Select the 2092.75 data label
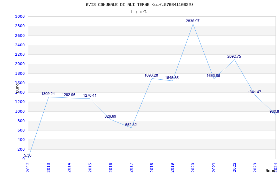The height and width of the screenshot is (174, 279). click(x=234, y=56)
